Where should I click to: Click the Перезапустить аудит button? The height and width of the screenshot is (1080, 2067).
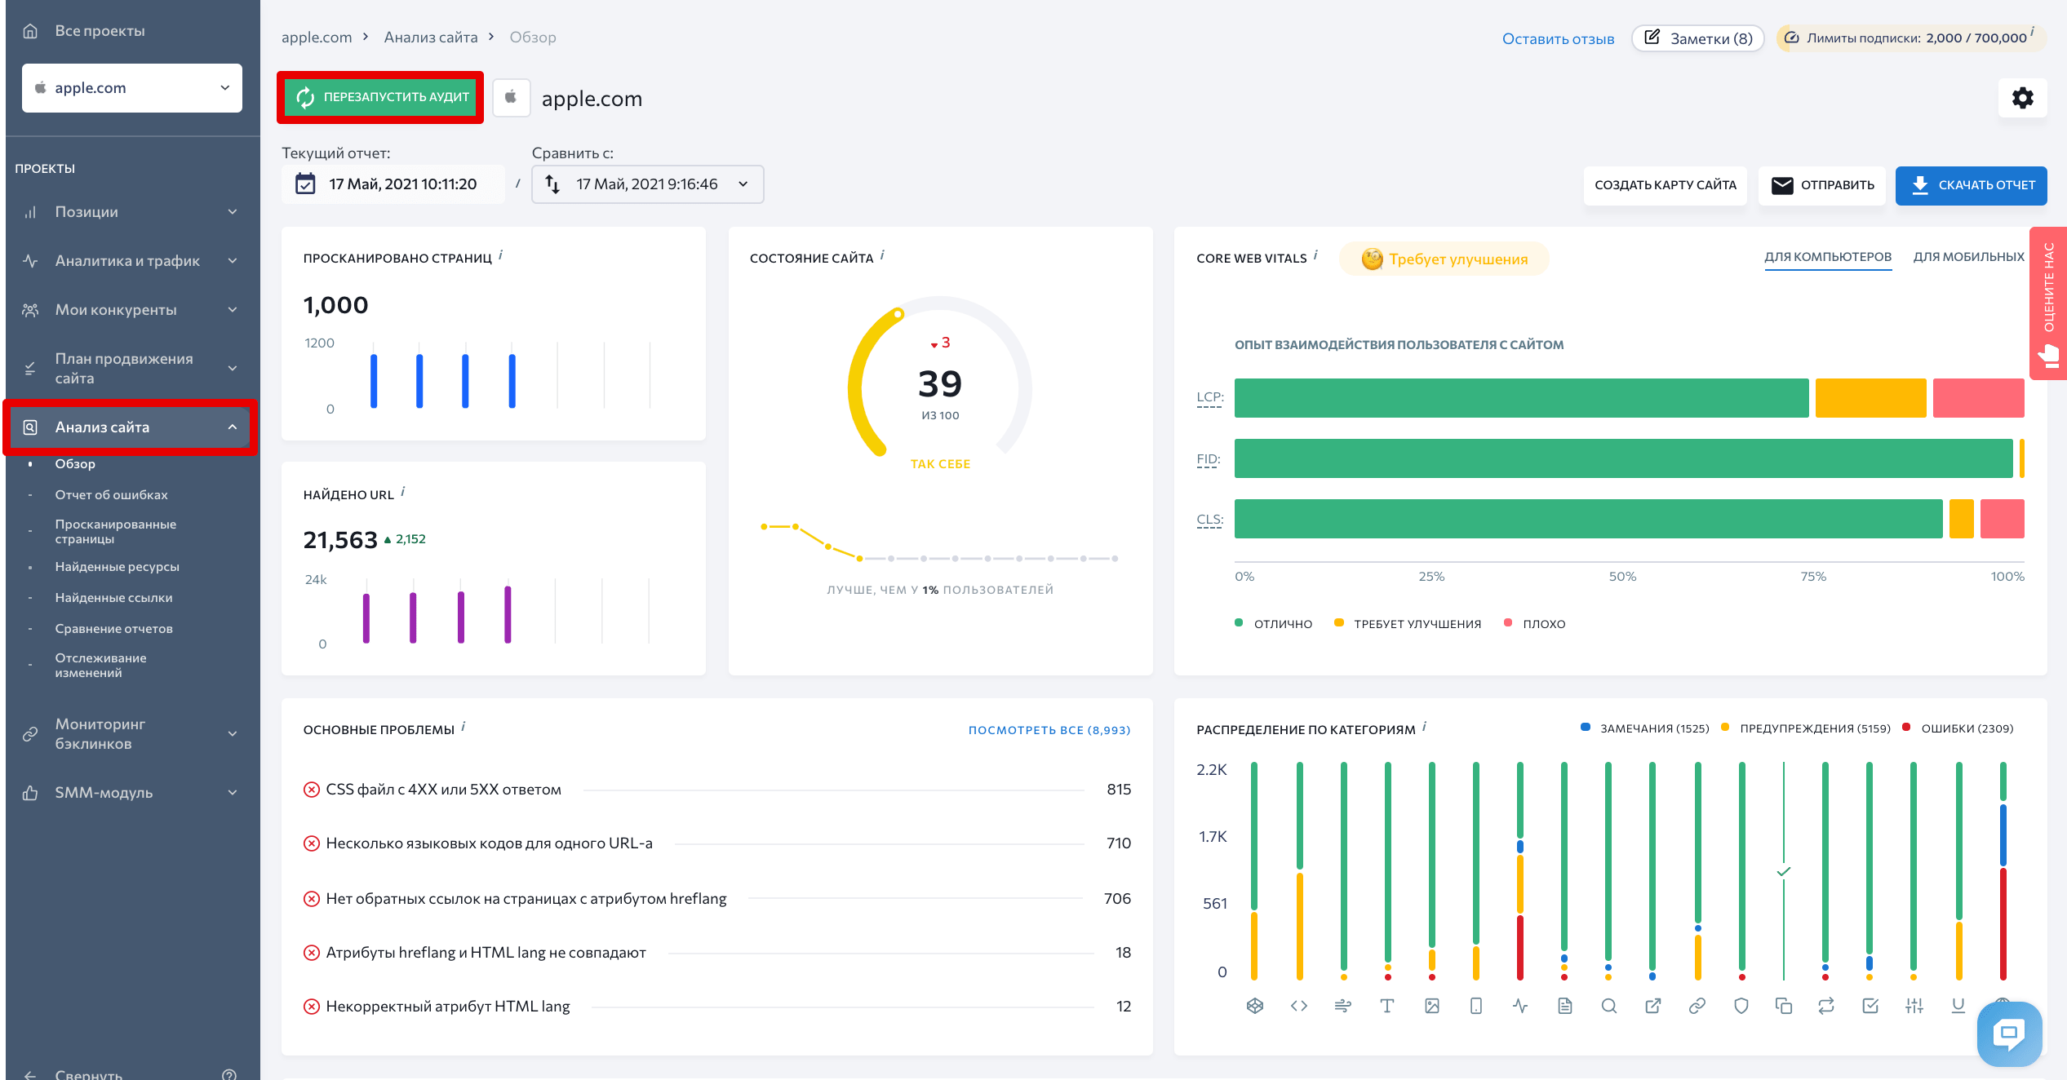coord(380,97)
